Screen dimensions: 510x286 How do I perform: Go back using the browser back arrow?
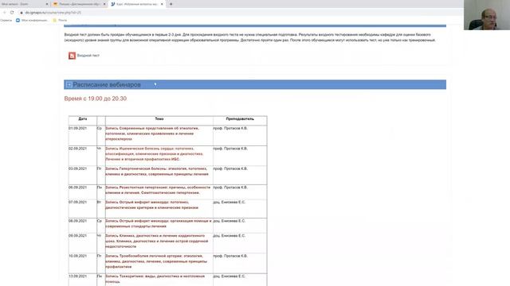coord(5,13)
